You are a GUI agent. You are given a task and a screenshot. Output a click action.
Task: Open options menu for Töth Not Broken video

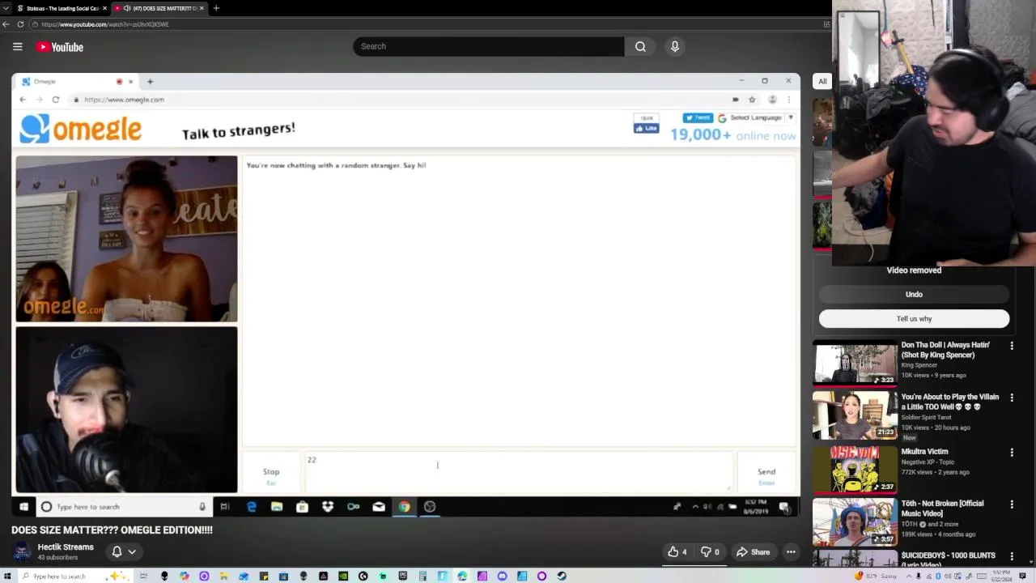(x=1012, y=504)
